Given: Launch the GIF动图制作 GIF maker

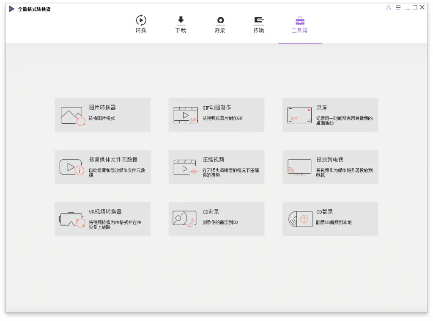Looking at the screenshot, I should (x=216, y=114).
